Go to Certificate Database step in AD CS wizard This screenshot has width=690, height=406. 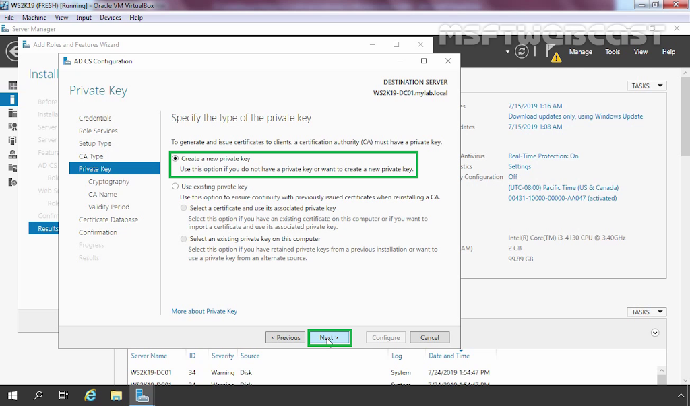108,219
